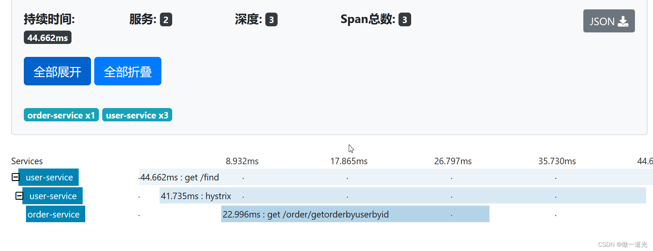Viewport: 653px width, 251px height.
Task: Click the download arrow inside the JSON button
Action: click(623, 22)
